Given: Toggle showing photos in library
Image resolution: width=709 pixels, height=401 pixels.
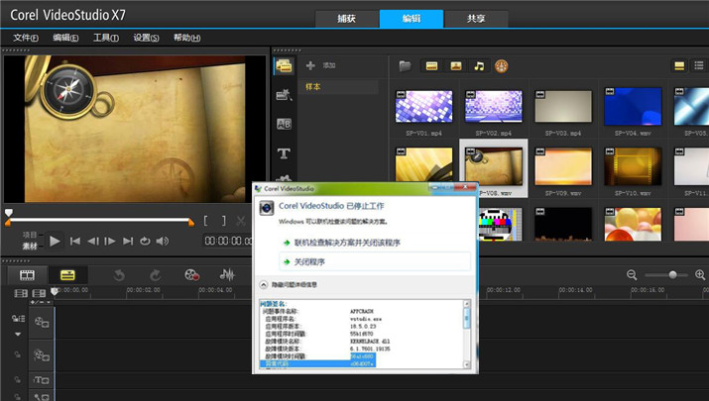Looking at the screenshot, I should 456,66.
